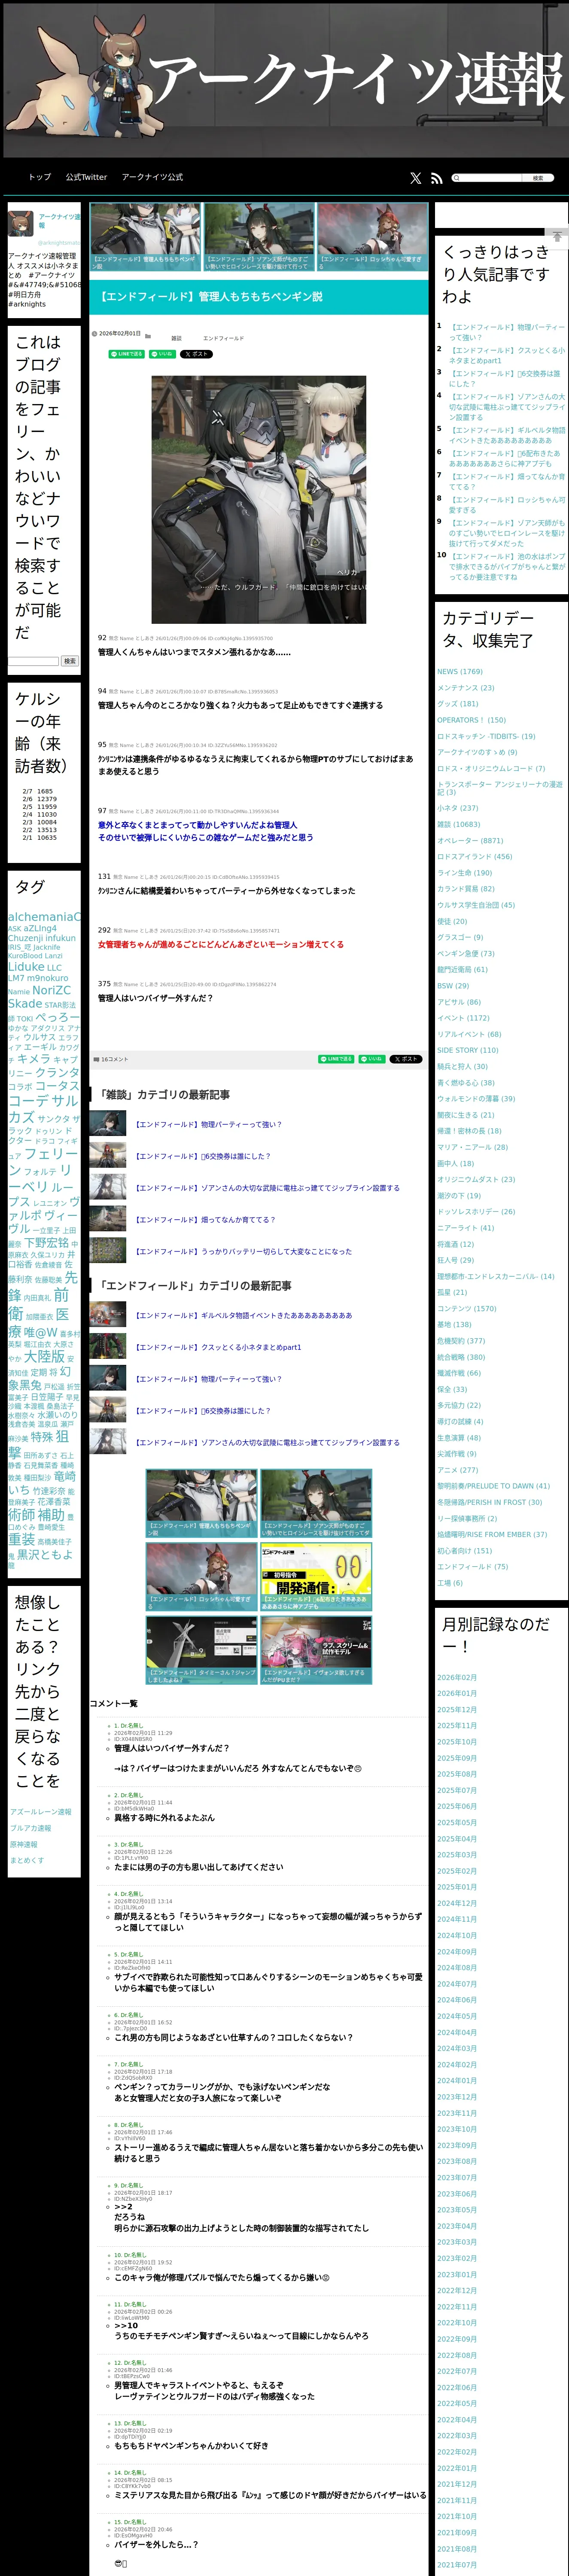Image resolution: width=569 pixels, height=2576 pixels.
Task: Open category エンドフィールド (75)
Action: pos(472,1566)
